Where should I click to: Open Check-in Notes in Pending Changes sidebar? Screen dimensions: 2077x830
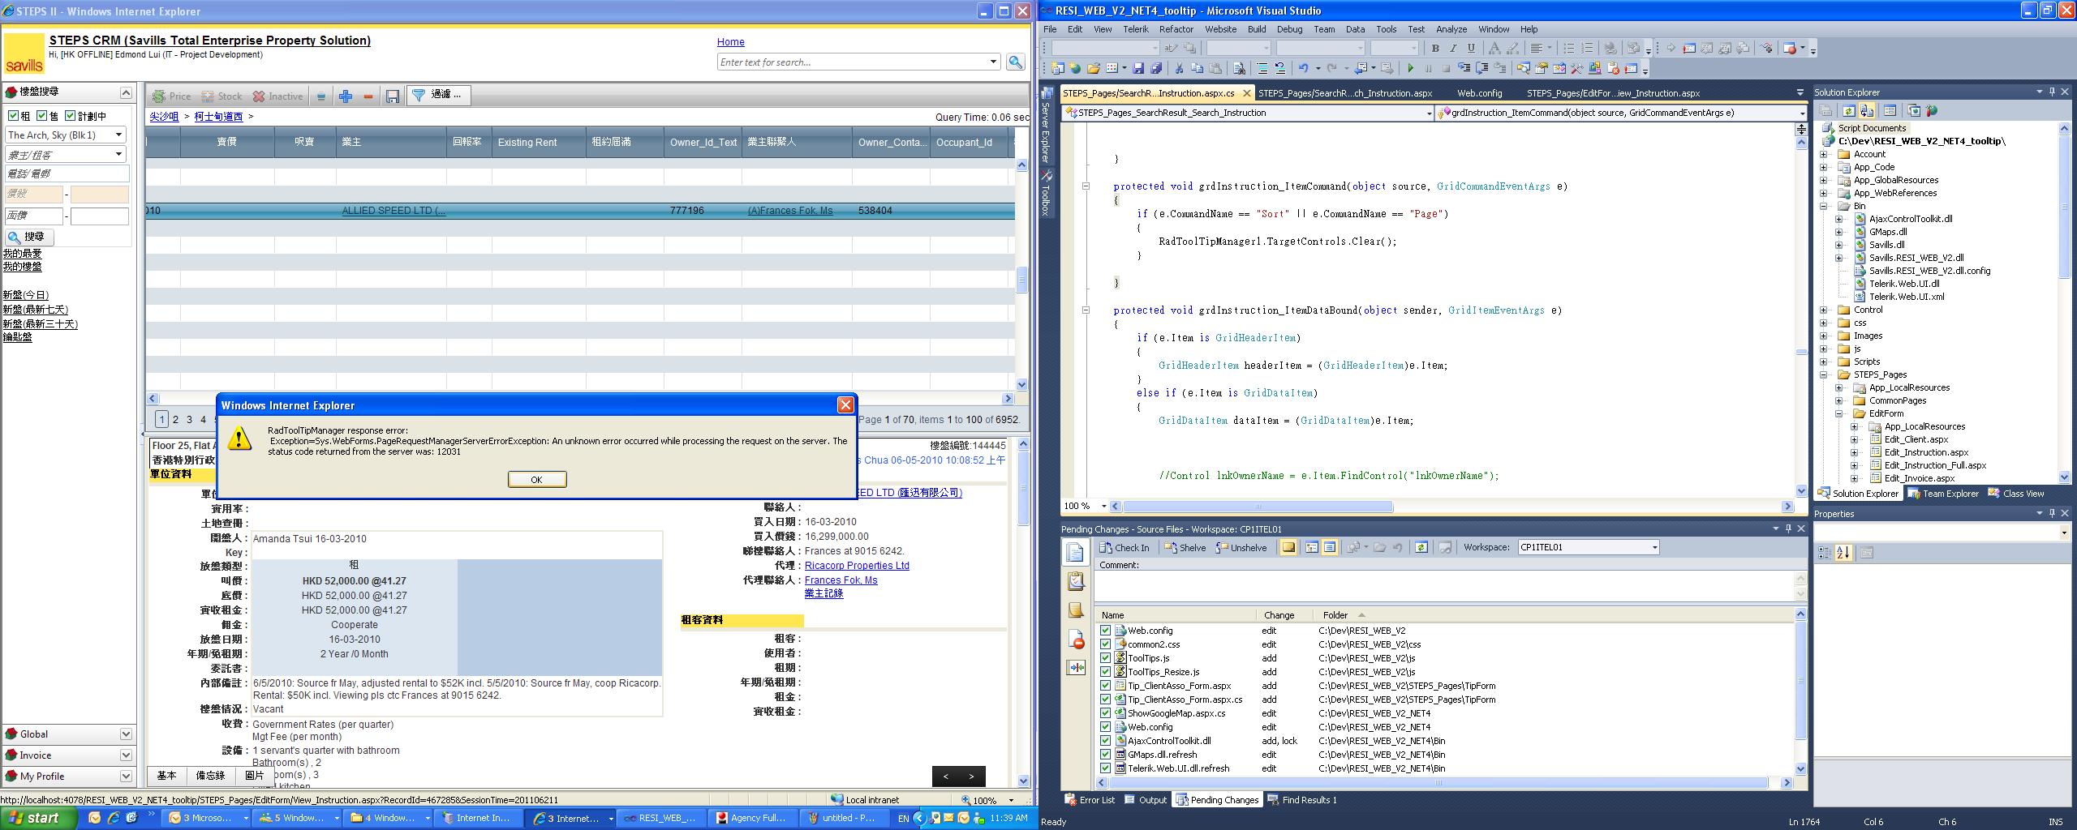[1075, 610]
